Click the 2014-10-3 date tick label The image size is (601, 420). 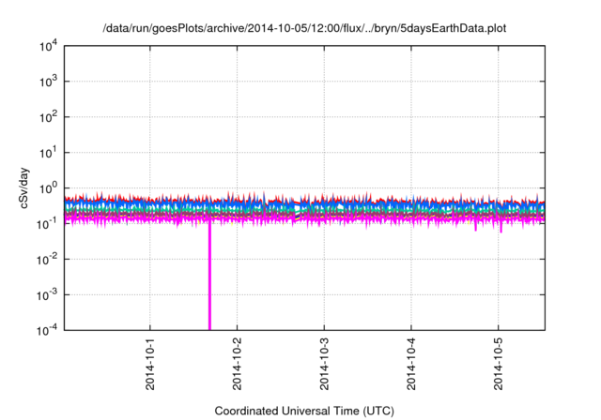click(x=324, y=364)
